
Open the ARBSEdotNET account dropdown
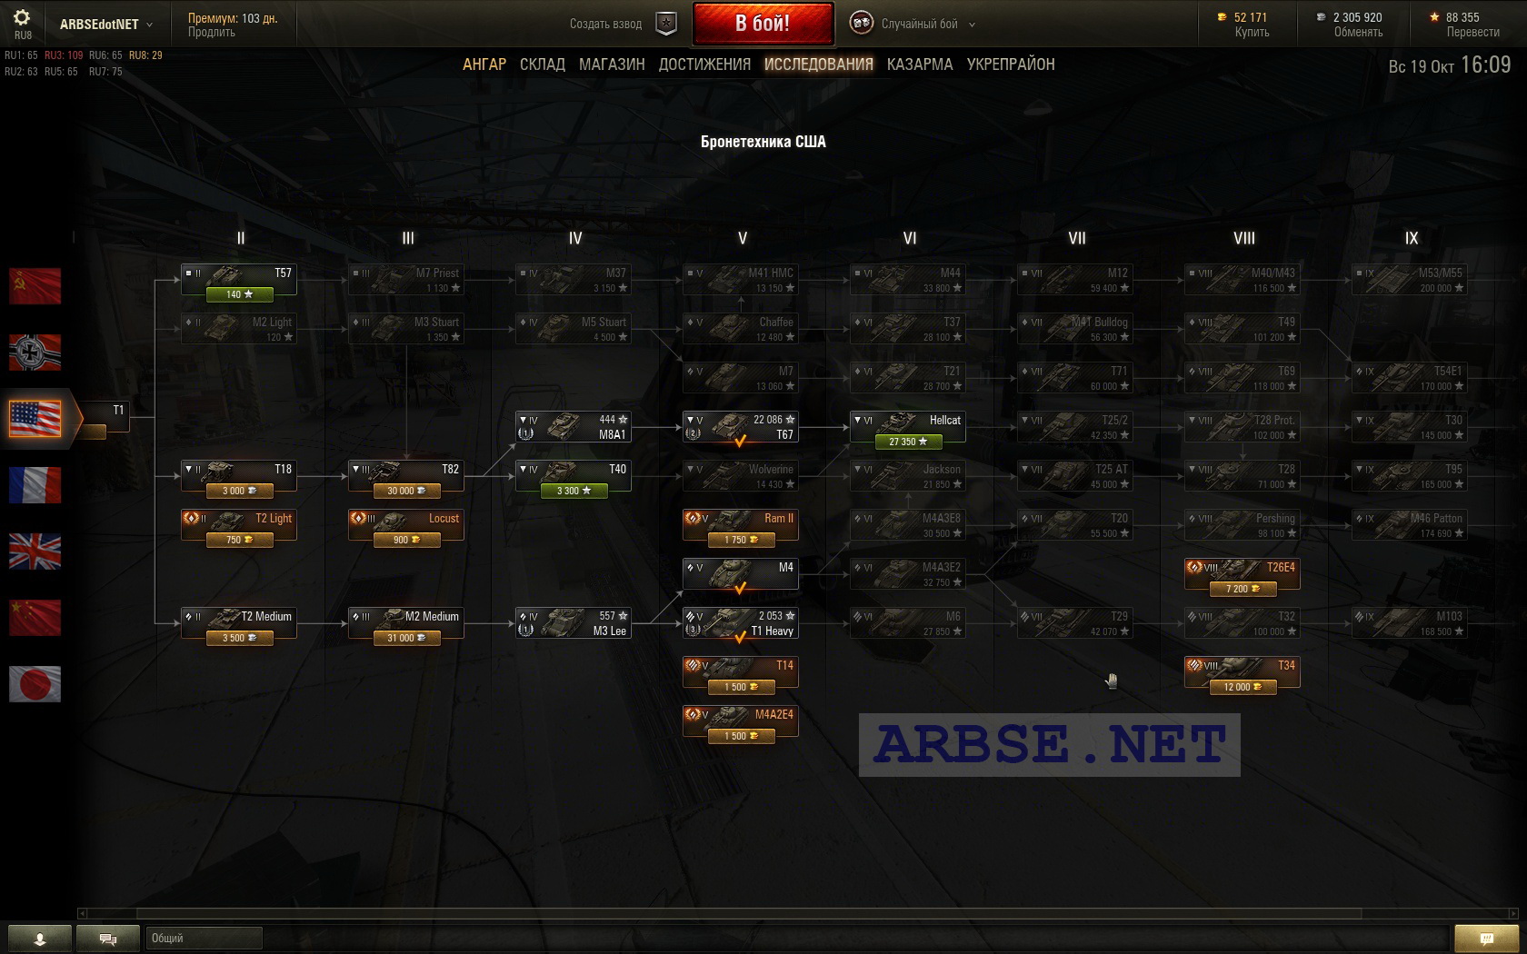pos(105,25)
